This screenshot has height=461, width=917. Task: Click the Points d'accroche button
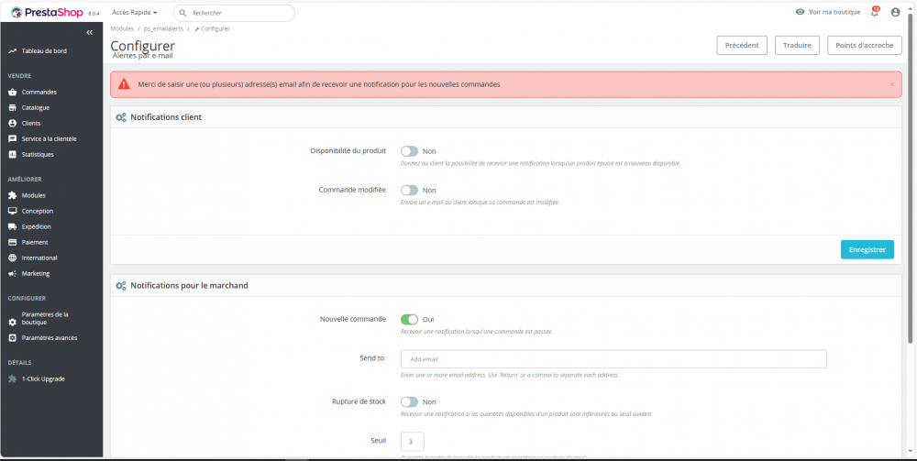864,45
